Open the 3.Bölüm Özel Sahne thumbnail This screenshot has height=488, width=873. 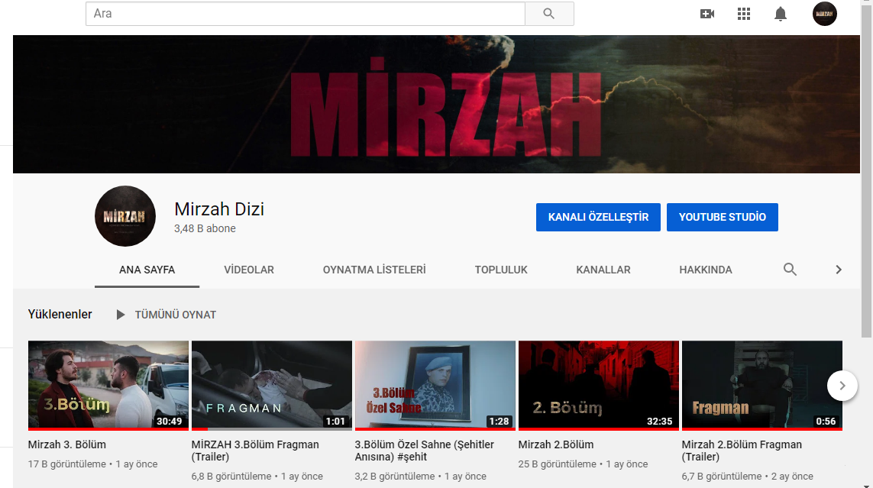[435, 385]
